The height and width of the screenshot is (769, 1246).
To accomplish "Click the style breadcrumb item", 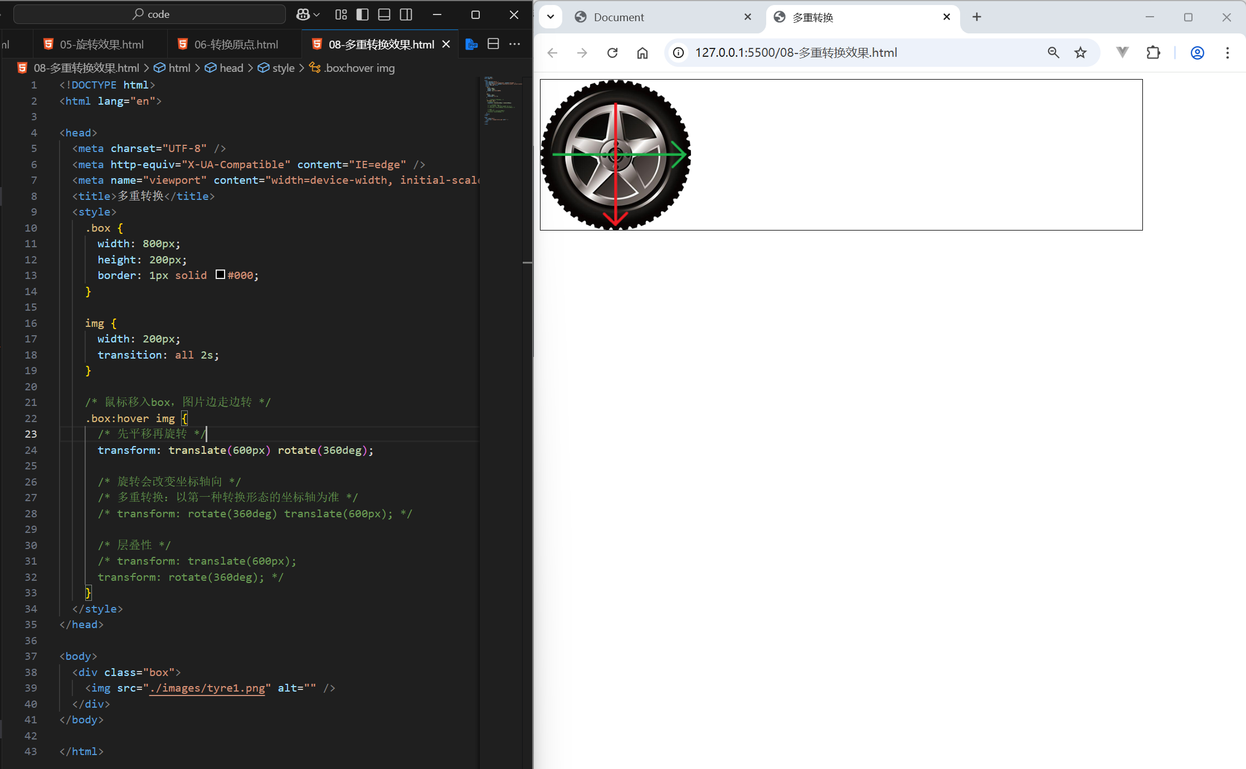I will tap(283, 68).
